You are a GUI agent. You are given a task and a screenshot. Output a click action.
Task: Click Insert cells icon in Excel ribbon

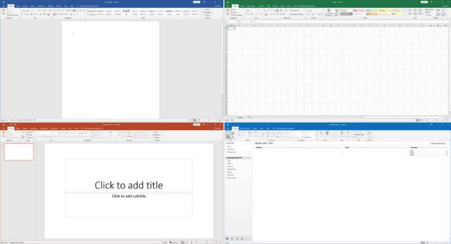point(410,11)
